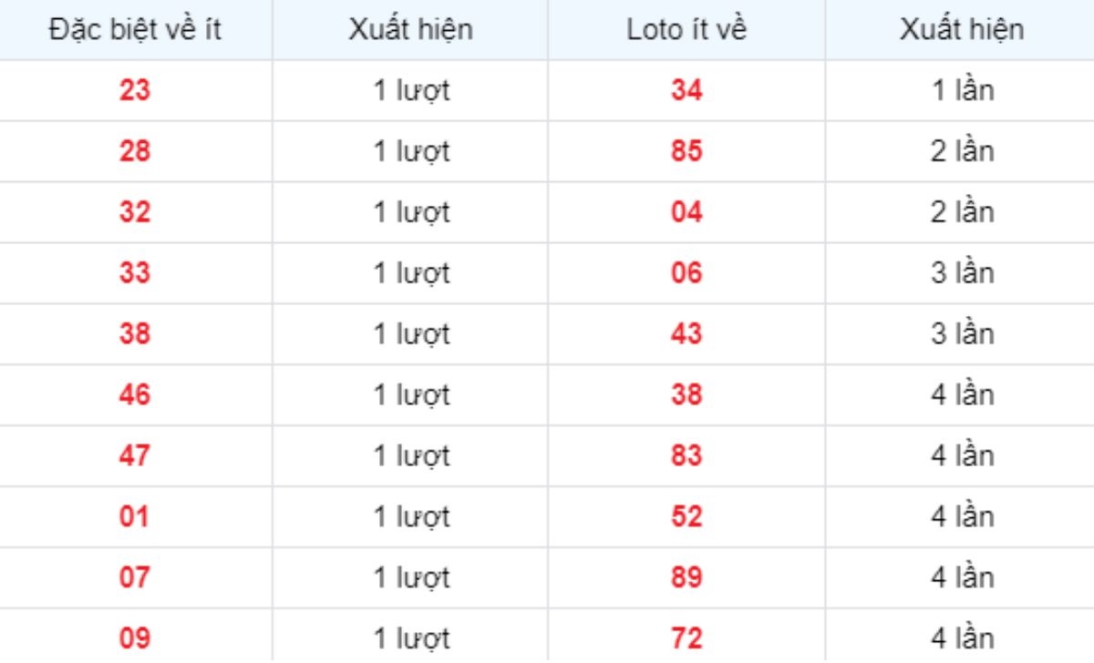Click loto number 72
The image size is (1094, 663).
686,638
